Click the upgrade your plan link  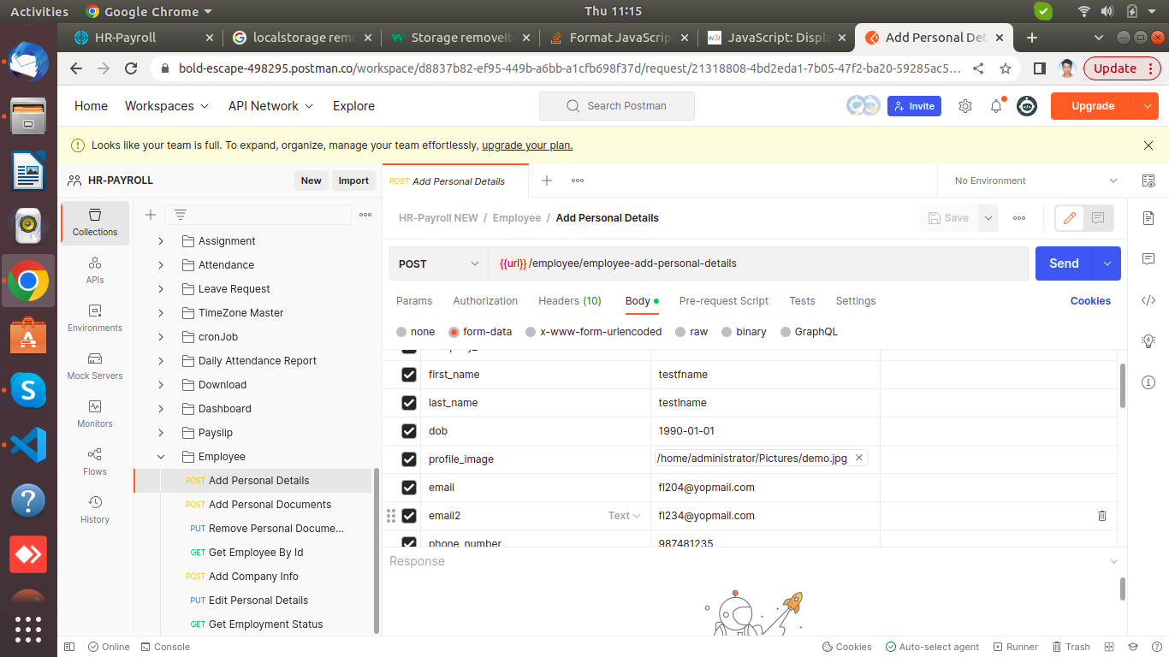[527, 145]
